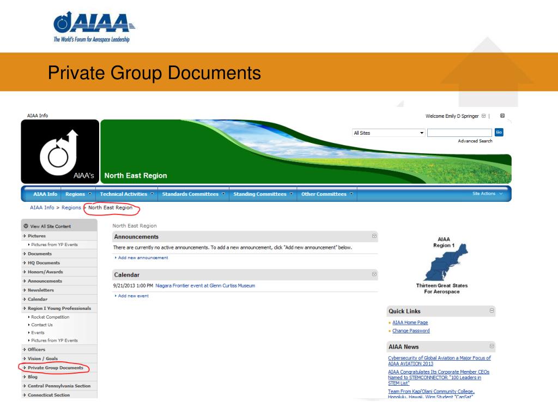Image resolution: width=558 pixels, height=419 pixels.
Task: Open the Other Committees tab
Action: pos(324,194)
